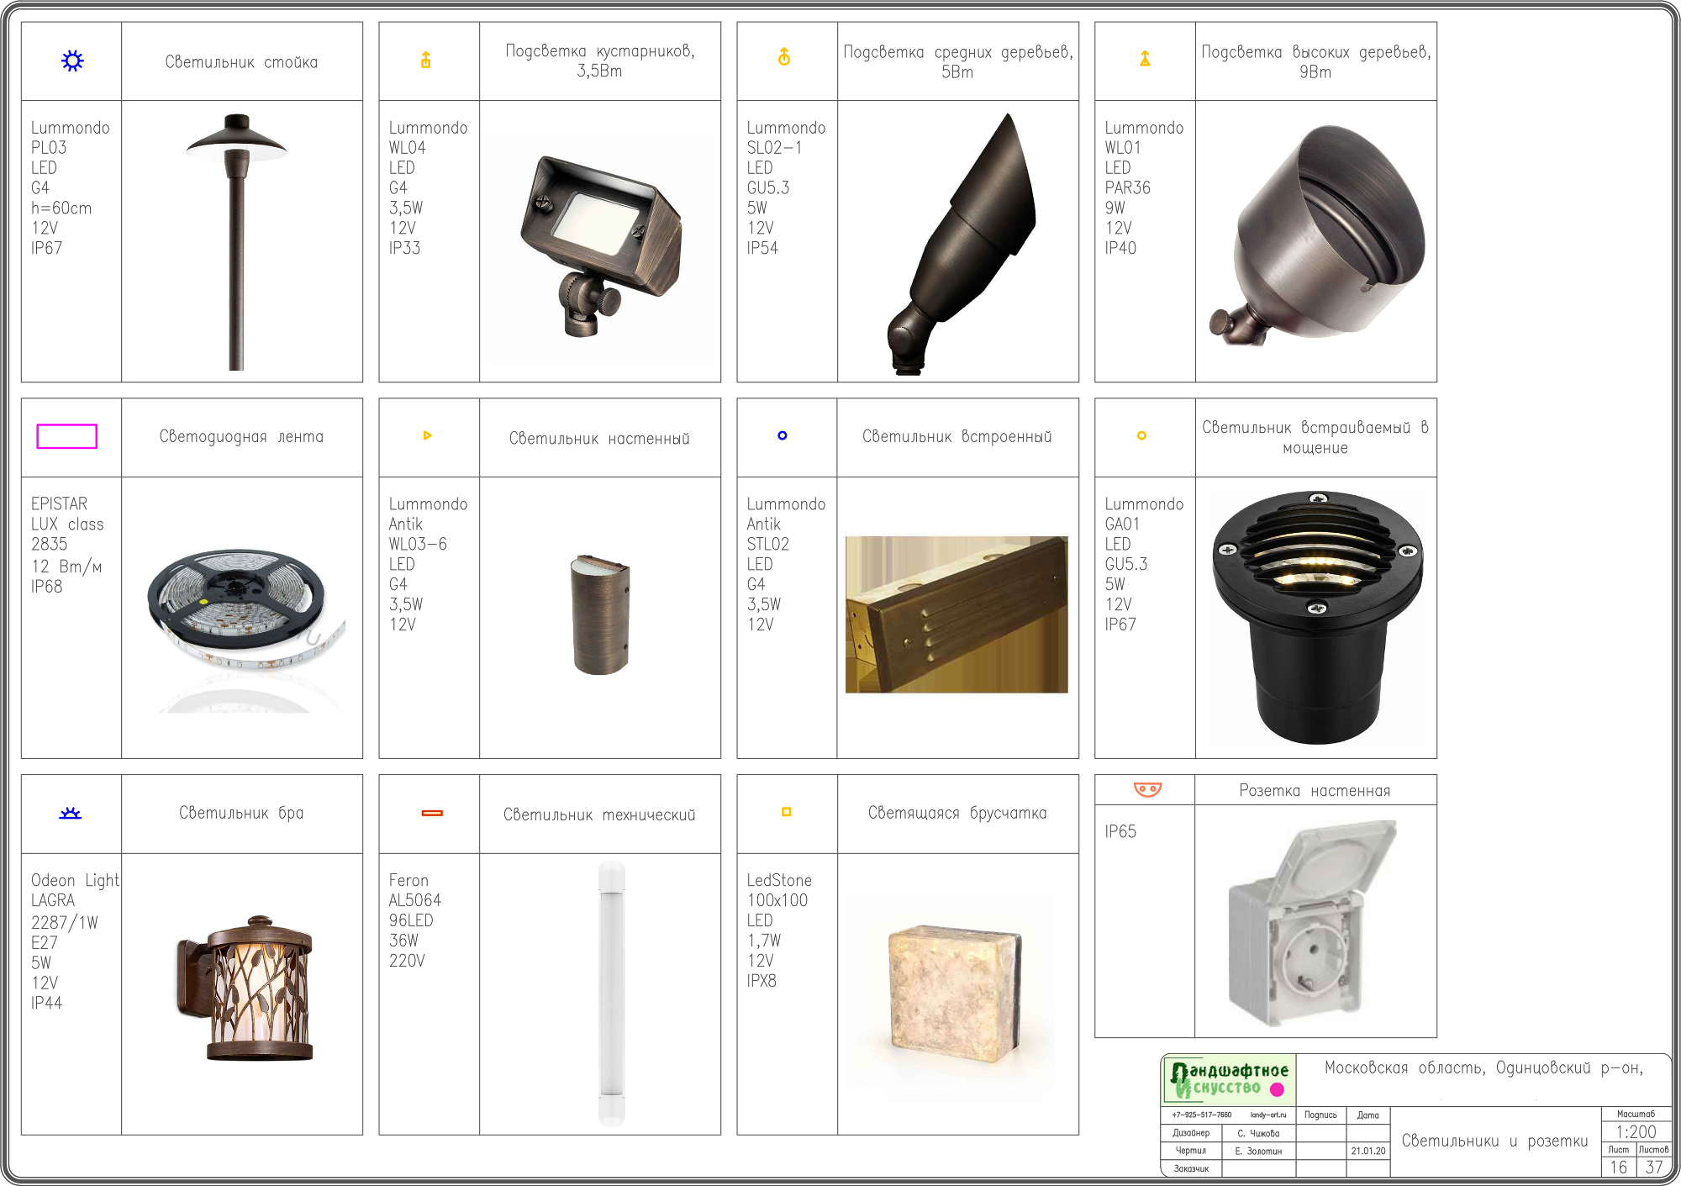Click the 'WL03-6' model text
The width and height of the screenshot is (1681, 1186).
click(418, 544)
